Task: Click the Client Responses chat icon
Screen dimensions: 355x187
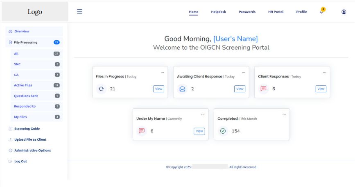Action: tap(264, 89)
